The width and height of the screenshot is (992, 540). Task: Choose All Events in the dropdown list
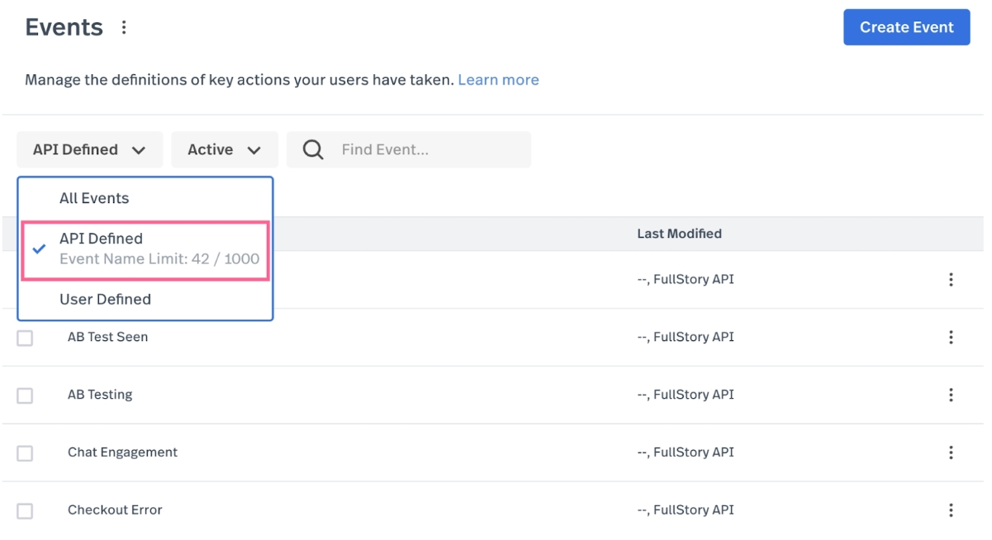point(145,198)
